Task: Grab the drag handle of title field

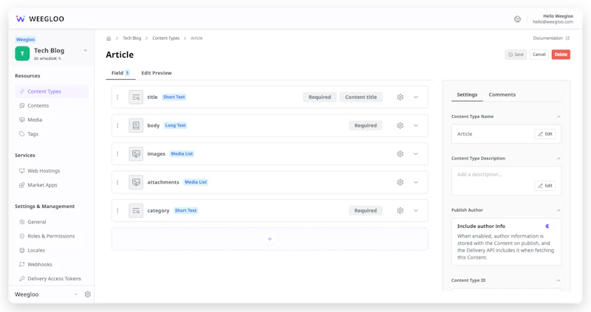Action: 117,97
